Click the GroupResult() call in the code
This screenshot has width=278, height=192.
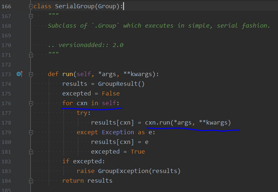tap(121, 84)
